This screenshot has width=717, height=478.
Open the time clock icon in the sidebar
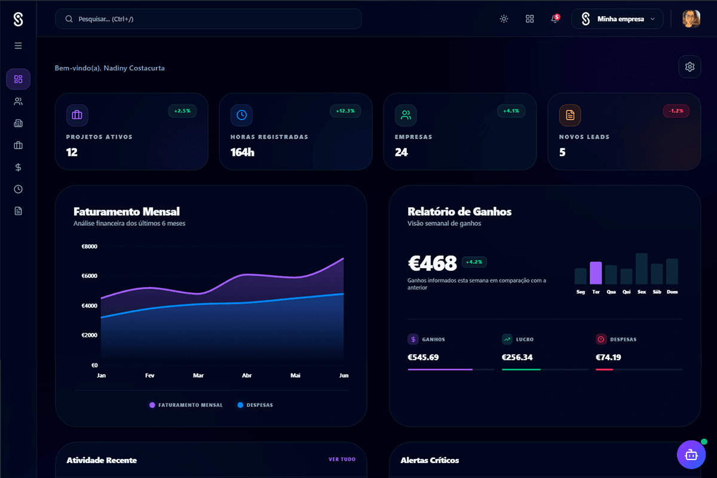coord(18,189)
